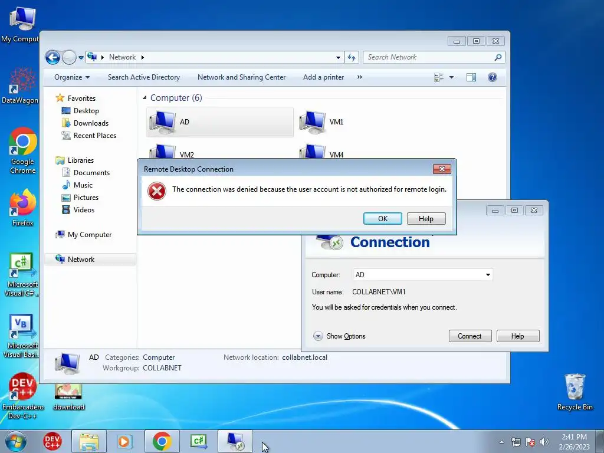Select the VM4 computer
Screen dimensions: 604x453
321,151
